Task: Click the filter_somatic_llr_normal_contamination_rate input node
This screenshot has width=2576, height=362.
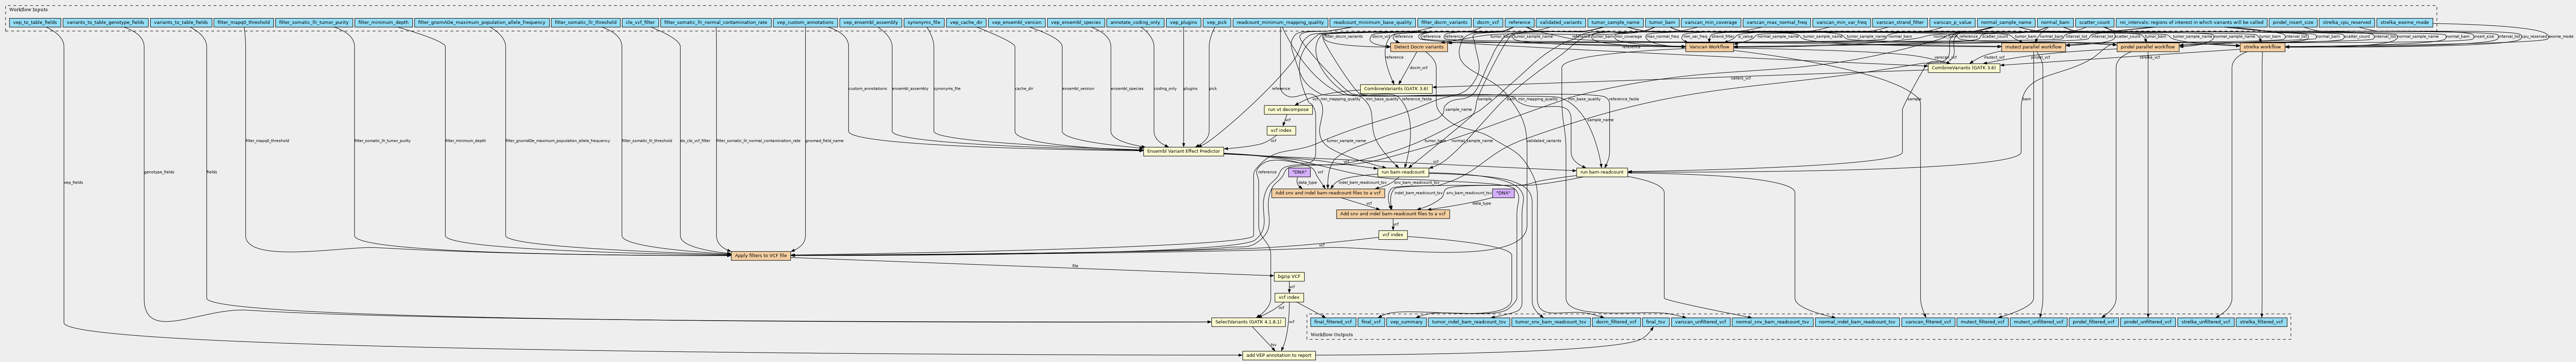Action: pos(716,22)
